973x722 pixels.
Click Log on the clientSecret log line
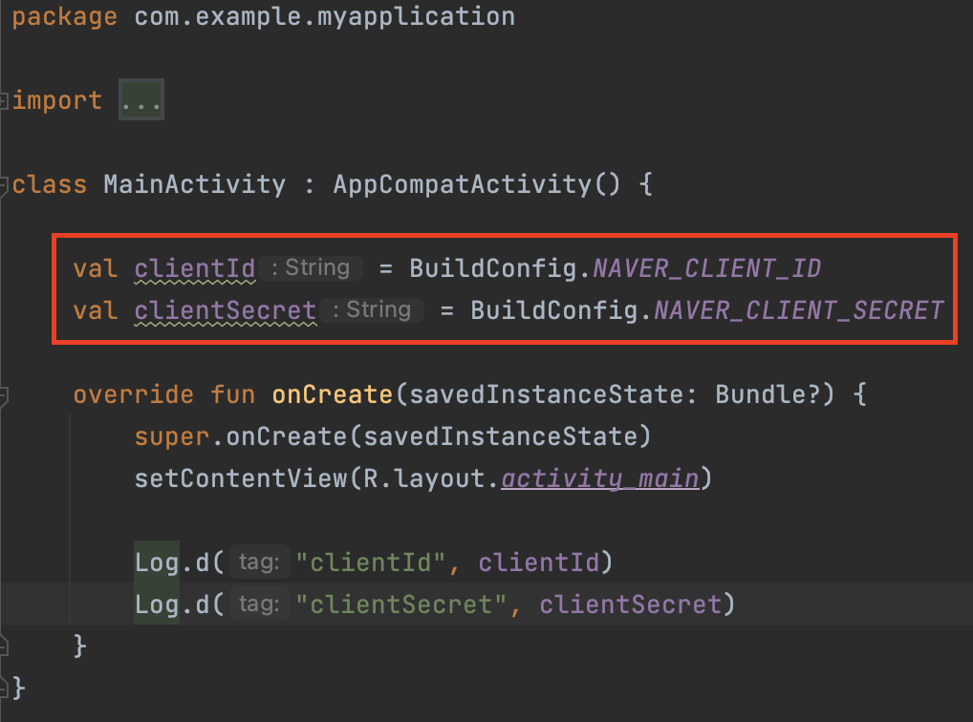click(x=157, y=605)
